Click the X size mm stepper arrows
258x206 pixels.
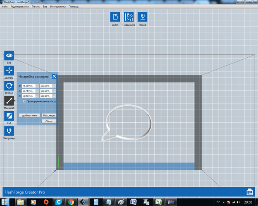[37, 86]
